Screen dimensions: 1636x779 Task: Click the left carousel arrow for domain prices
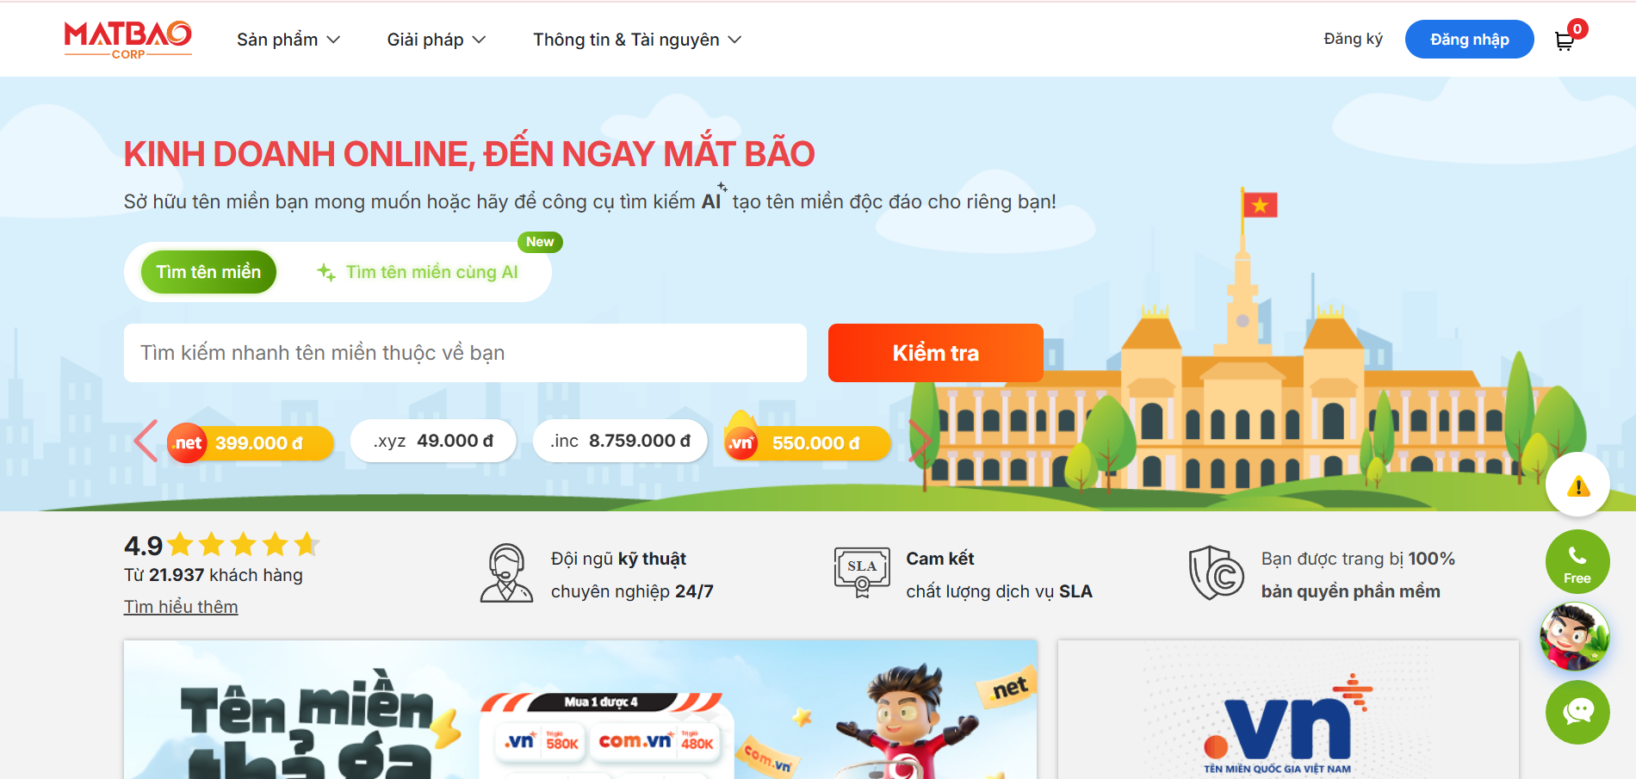tap(146, 441)
